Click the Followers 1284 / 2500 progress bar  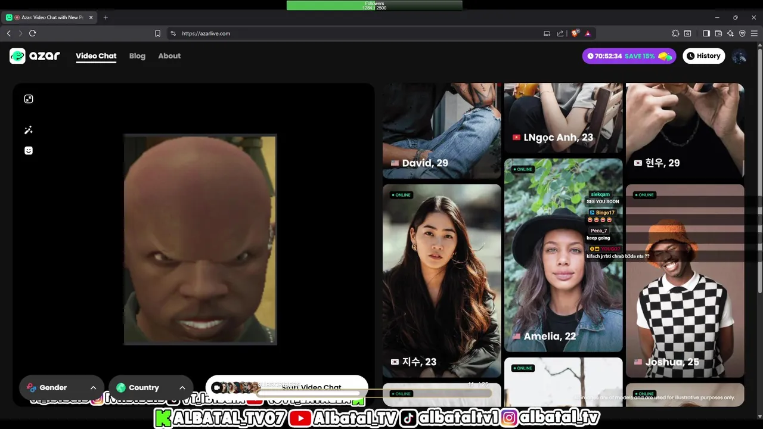(374, 5)
